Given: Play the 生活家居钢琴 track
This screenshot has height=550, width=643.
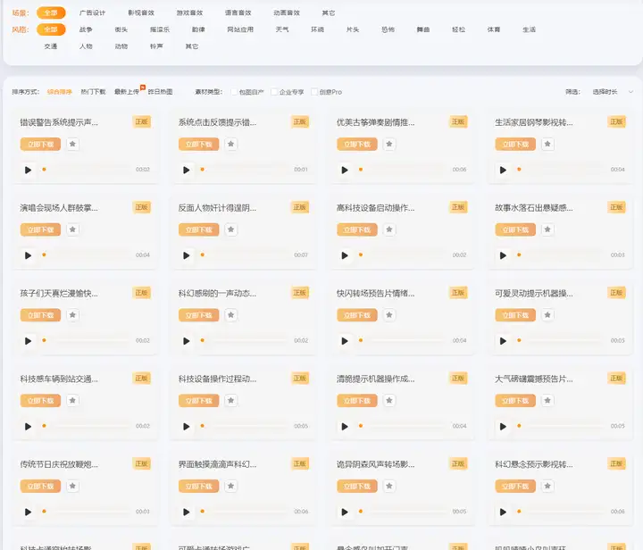Looking at the screenshot, I should coord(503,170).
